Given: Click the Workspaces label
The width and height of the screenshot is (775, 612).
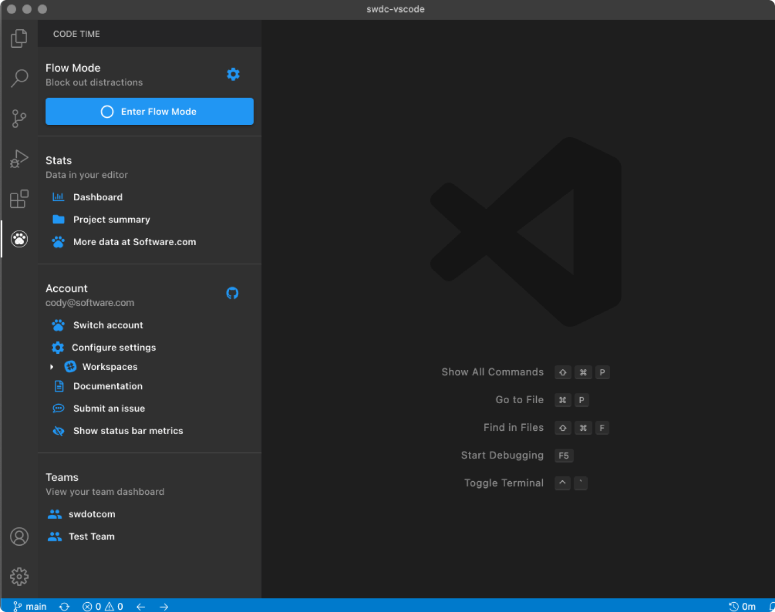Looking at the screenshot, I should point(110,367).
